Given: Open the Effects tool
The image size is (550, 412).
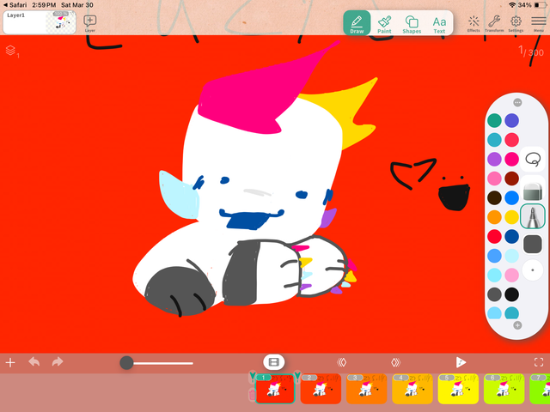Looking at the screenshot, I should (x=474, y=23).
